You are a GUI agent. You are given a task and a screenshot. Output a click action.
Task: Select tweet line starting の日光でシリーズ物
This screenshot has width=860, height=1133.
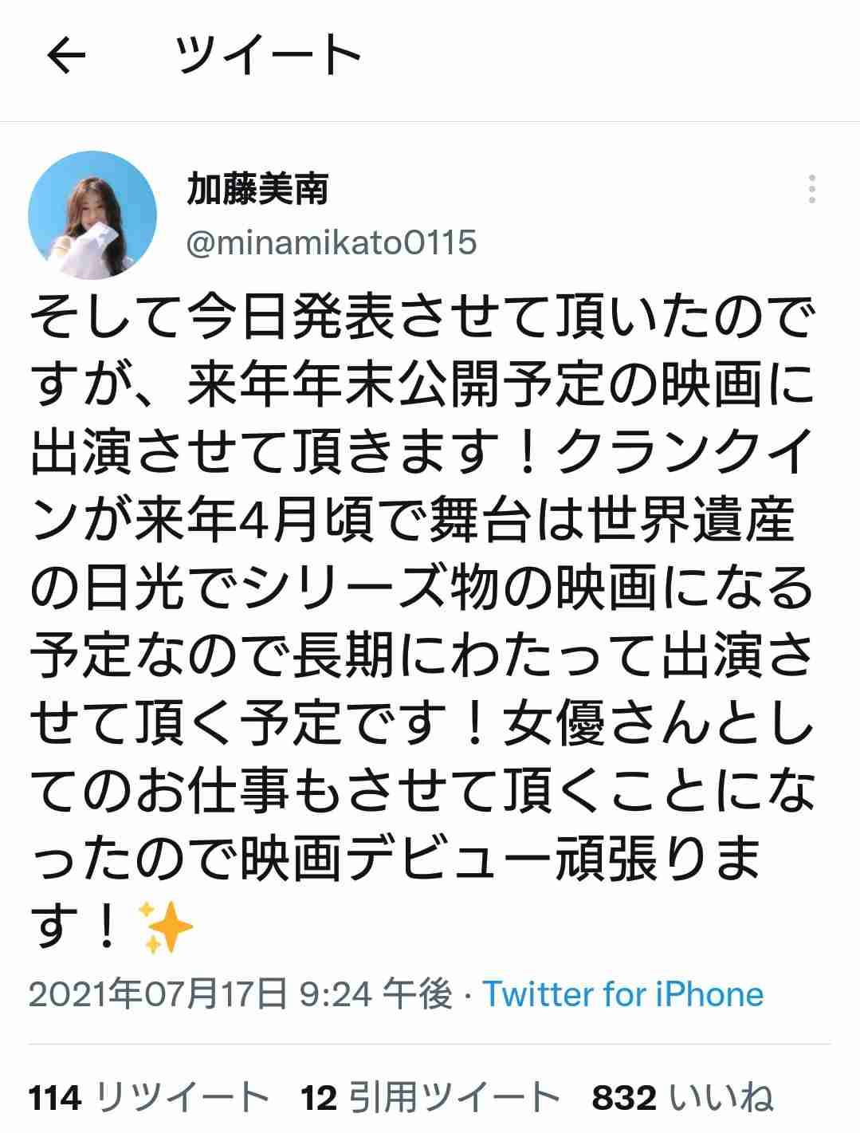pos(422,591)
